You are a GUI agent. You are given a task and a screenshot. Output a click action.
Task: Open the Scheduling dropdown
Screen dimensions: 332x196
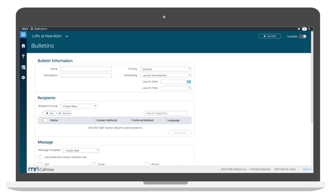coord(166,75)
